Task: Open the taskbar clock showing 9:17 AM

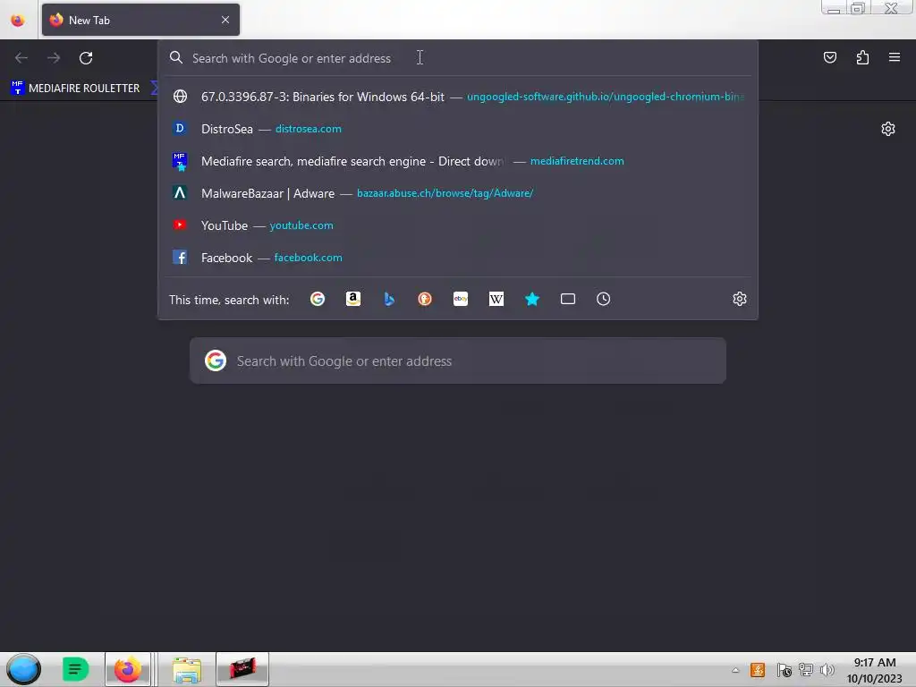Action: [x=875, y=670]
